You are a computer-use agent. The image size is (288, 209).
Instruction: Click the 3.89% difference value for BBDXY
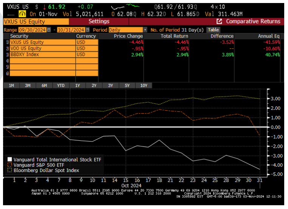click(x=228, y=55)
